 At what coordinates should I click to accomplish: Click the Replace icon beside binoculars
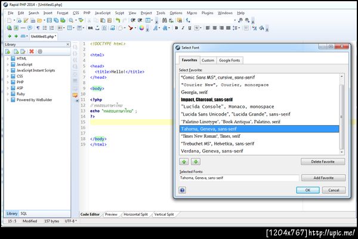click(x=171, y=20)
